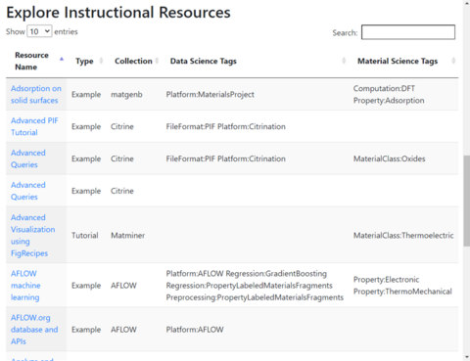Viewport: 470px width, 361px height.
Task: Click the Resource Name column header
Action: 31,61
